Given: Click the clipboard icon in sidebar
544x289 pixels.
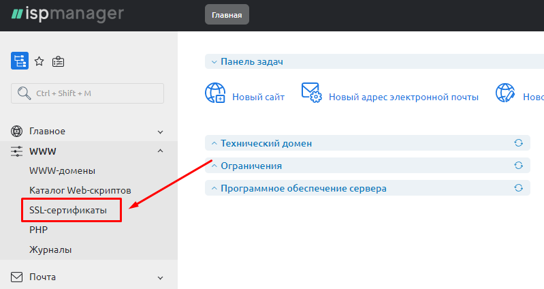Looking at the screenshot, I should pyautogui.click(x=59, y=61).
